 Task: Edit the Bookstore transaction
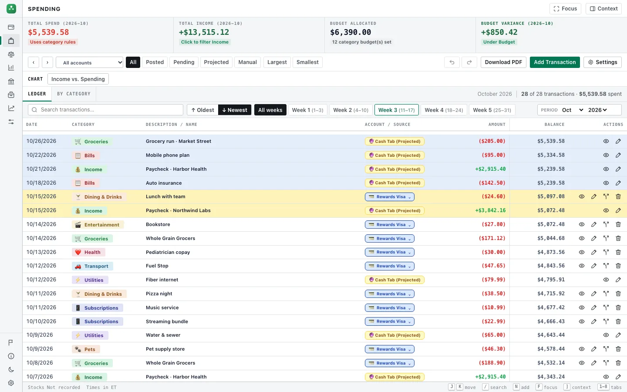tap(594, 225)
